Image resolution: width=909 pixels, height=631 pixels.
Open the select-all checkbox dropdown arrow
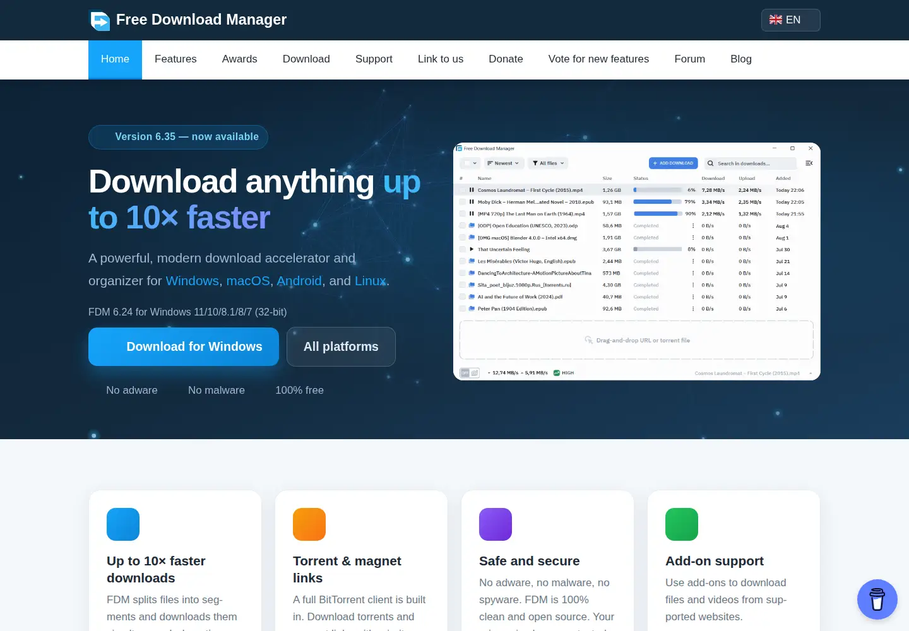point(475,163)
